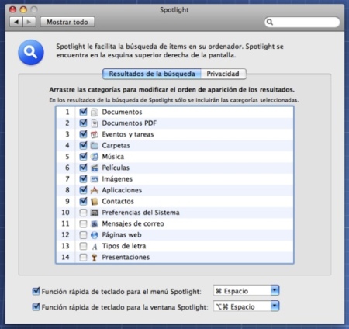
Task: Uncheck the Música checkbox
Action: click(x=83, y=157)
